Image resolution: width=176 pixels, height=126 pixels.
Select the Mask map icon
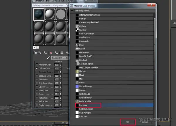click(77, 75)
